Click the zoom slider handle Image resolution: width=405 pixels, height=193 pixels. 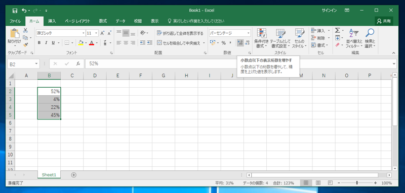click(x=357, y=183)
